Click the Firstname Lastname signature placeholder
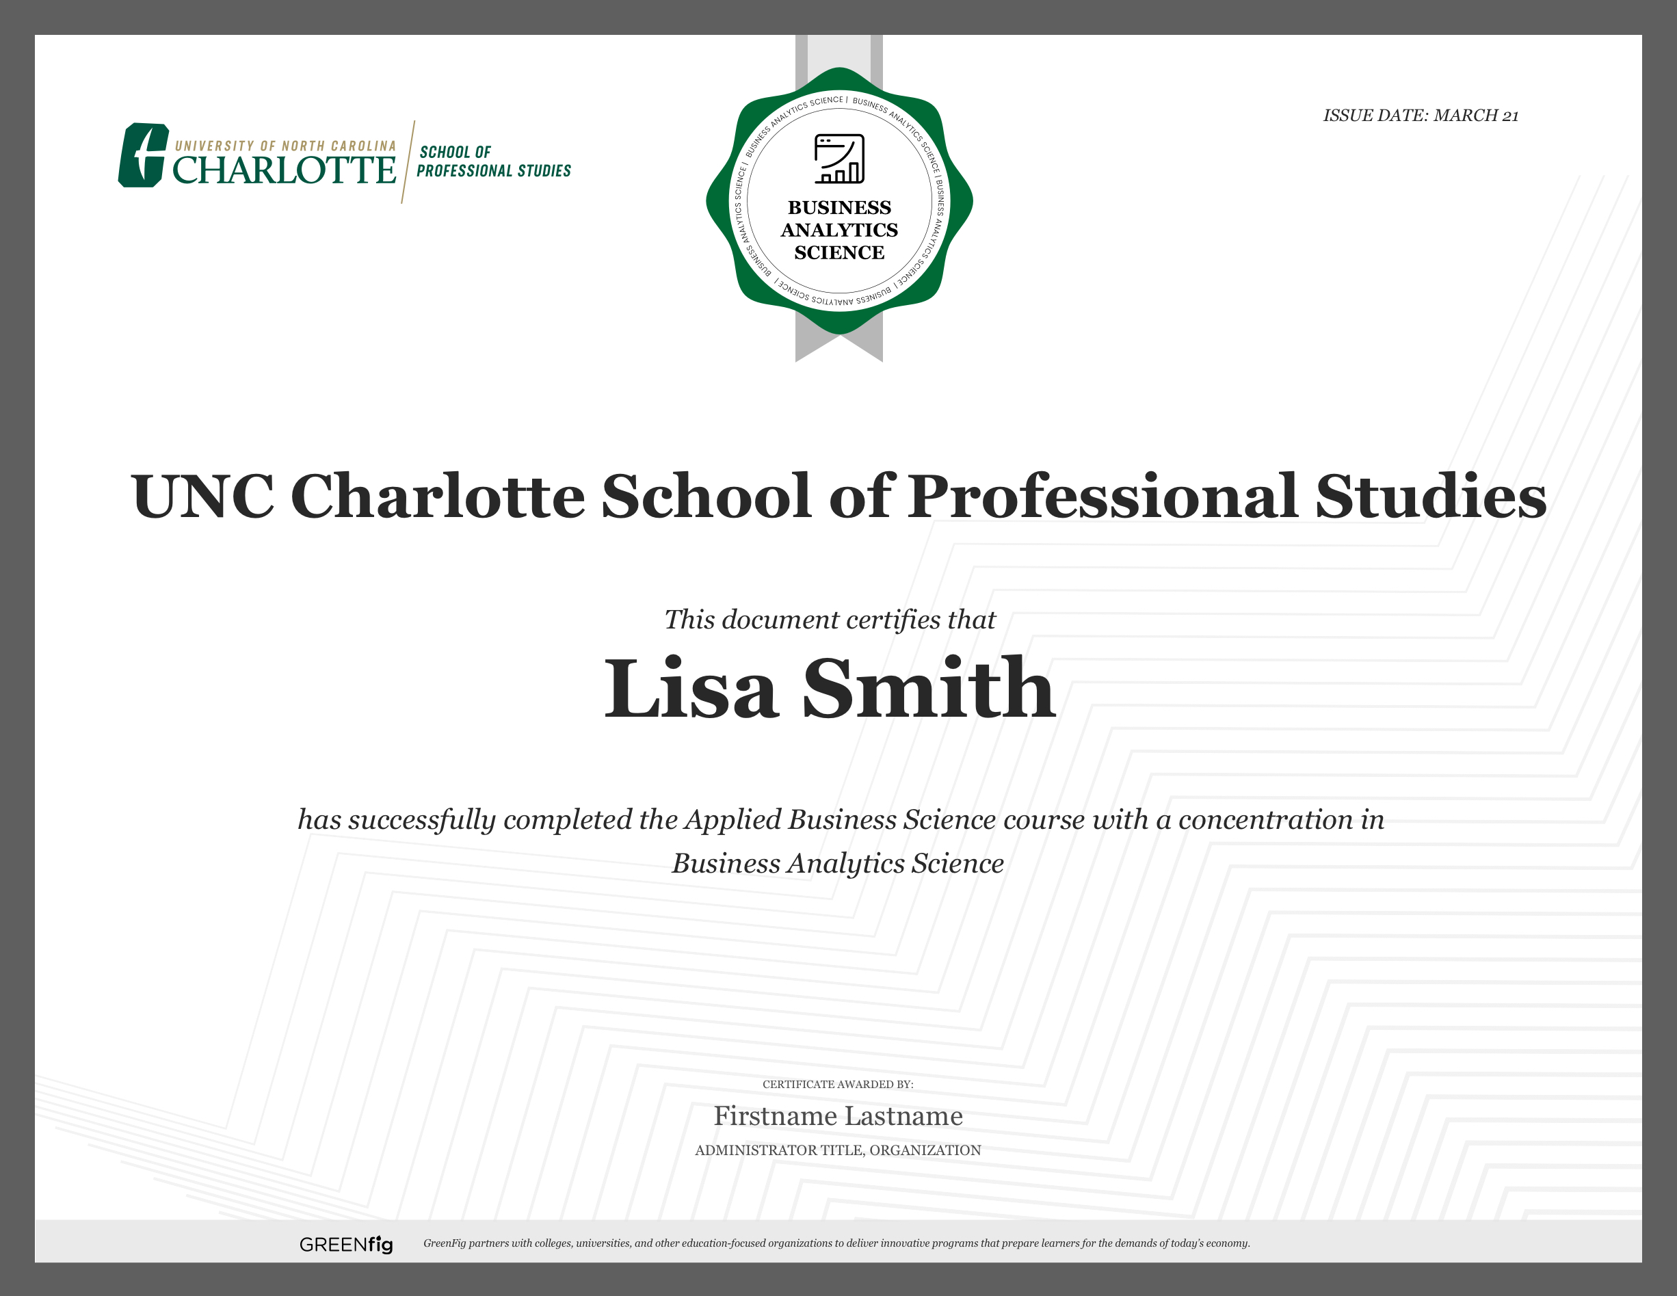The image size is (1677, 1296). (838, 1117)
